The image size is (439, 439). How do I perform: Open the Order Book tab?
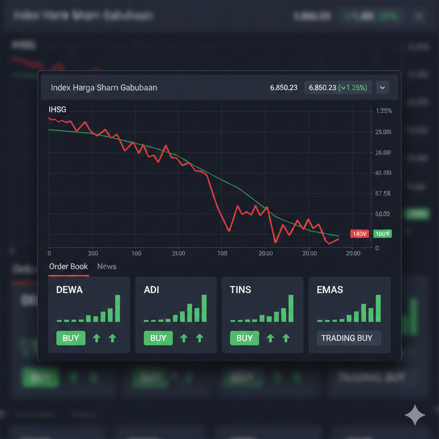(x=69, y=267)
